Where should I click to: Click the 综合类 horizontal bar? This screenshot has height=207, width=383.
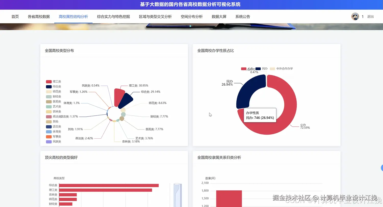click(x=109, y=185)
